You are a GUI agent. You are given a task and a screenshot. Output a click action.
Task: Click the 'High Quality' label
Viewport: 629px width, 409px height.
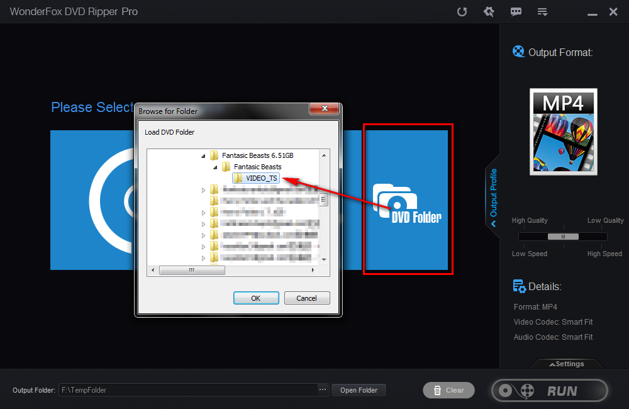pos(530,220)
